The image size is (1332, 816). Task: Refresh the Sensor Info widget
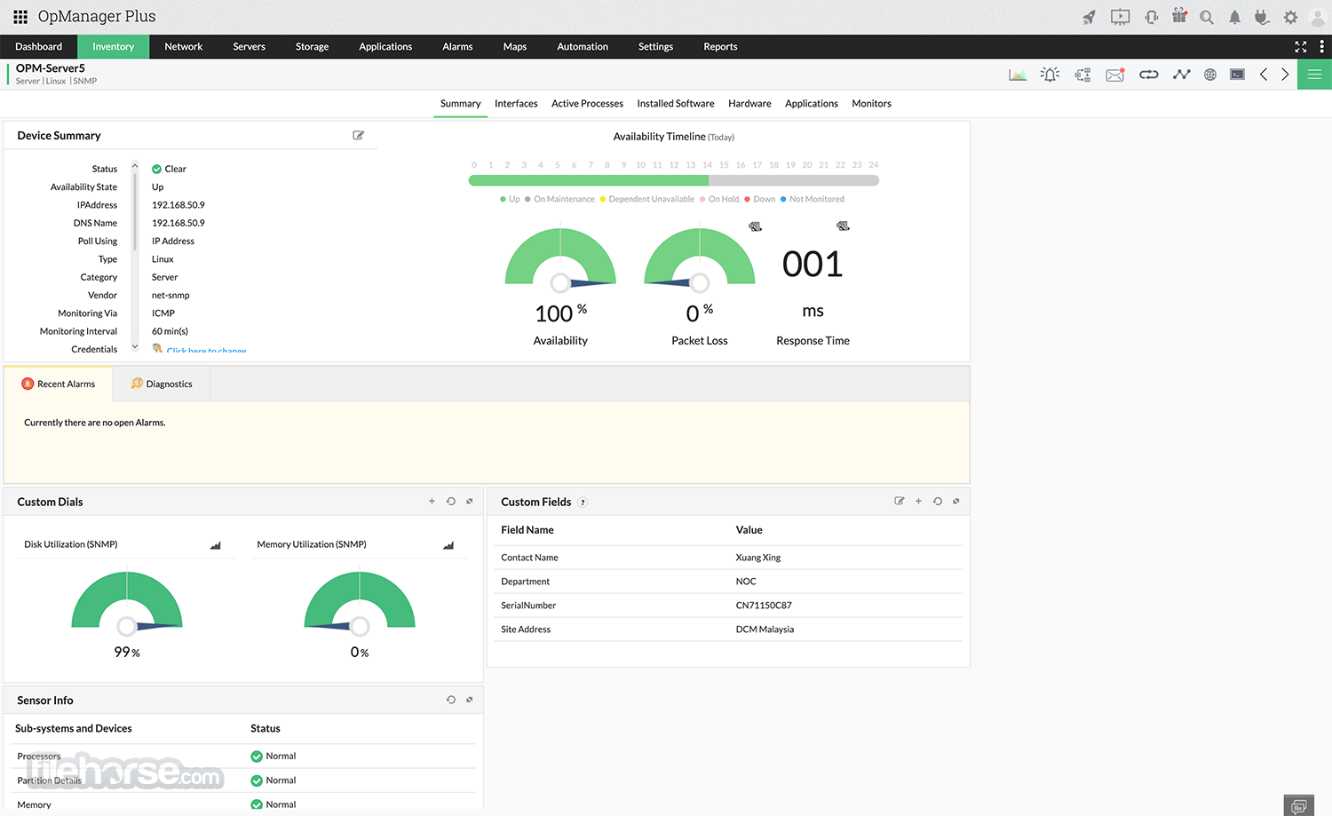pos(451,700)
